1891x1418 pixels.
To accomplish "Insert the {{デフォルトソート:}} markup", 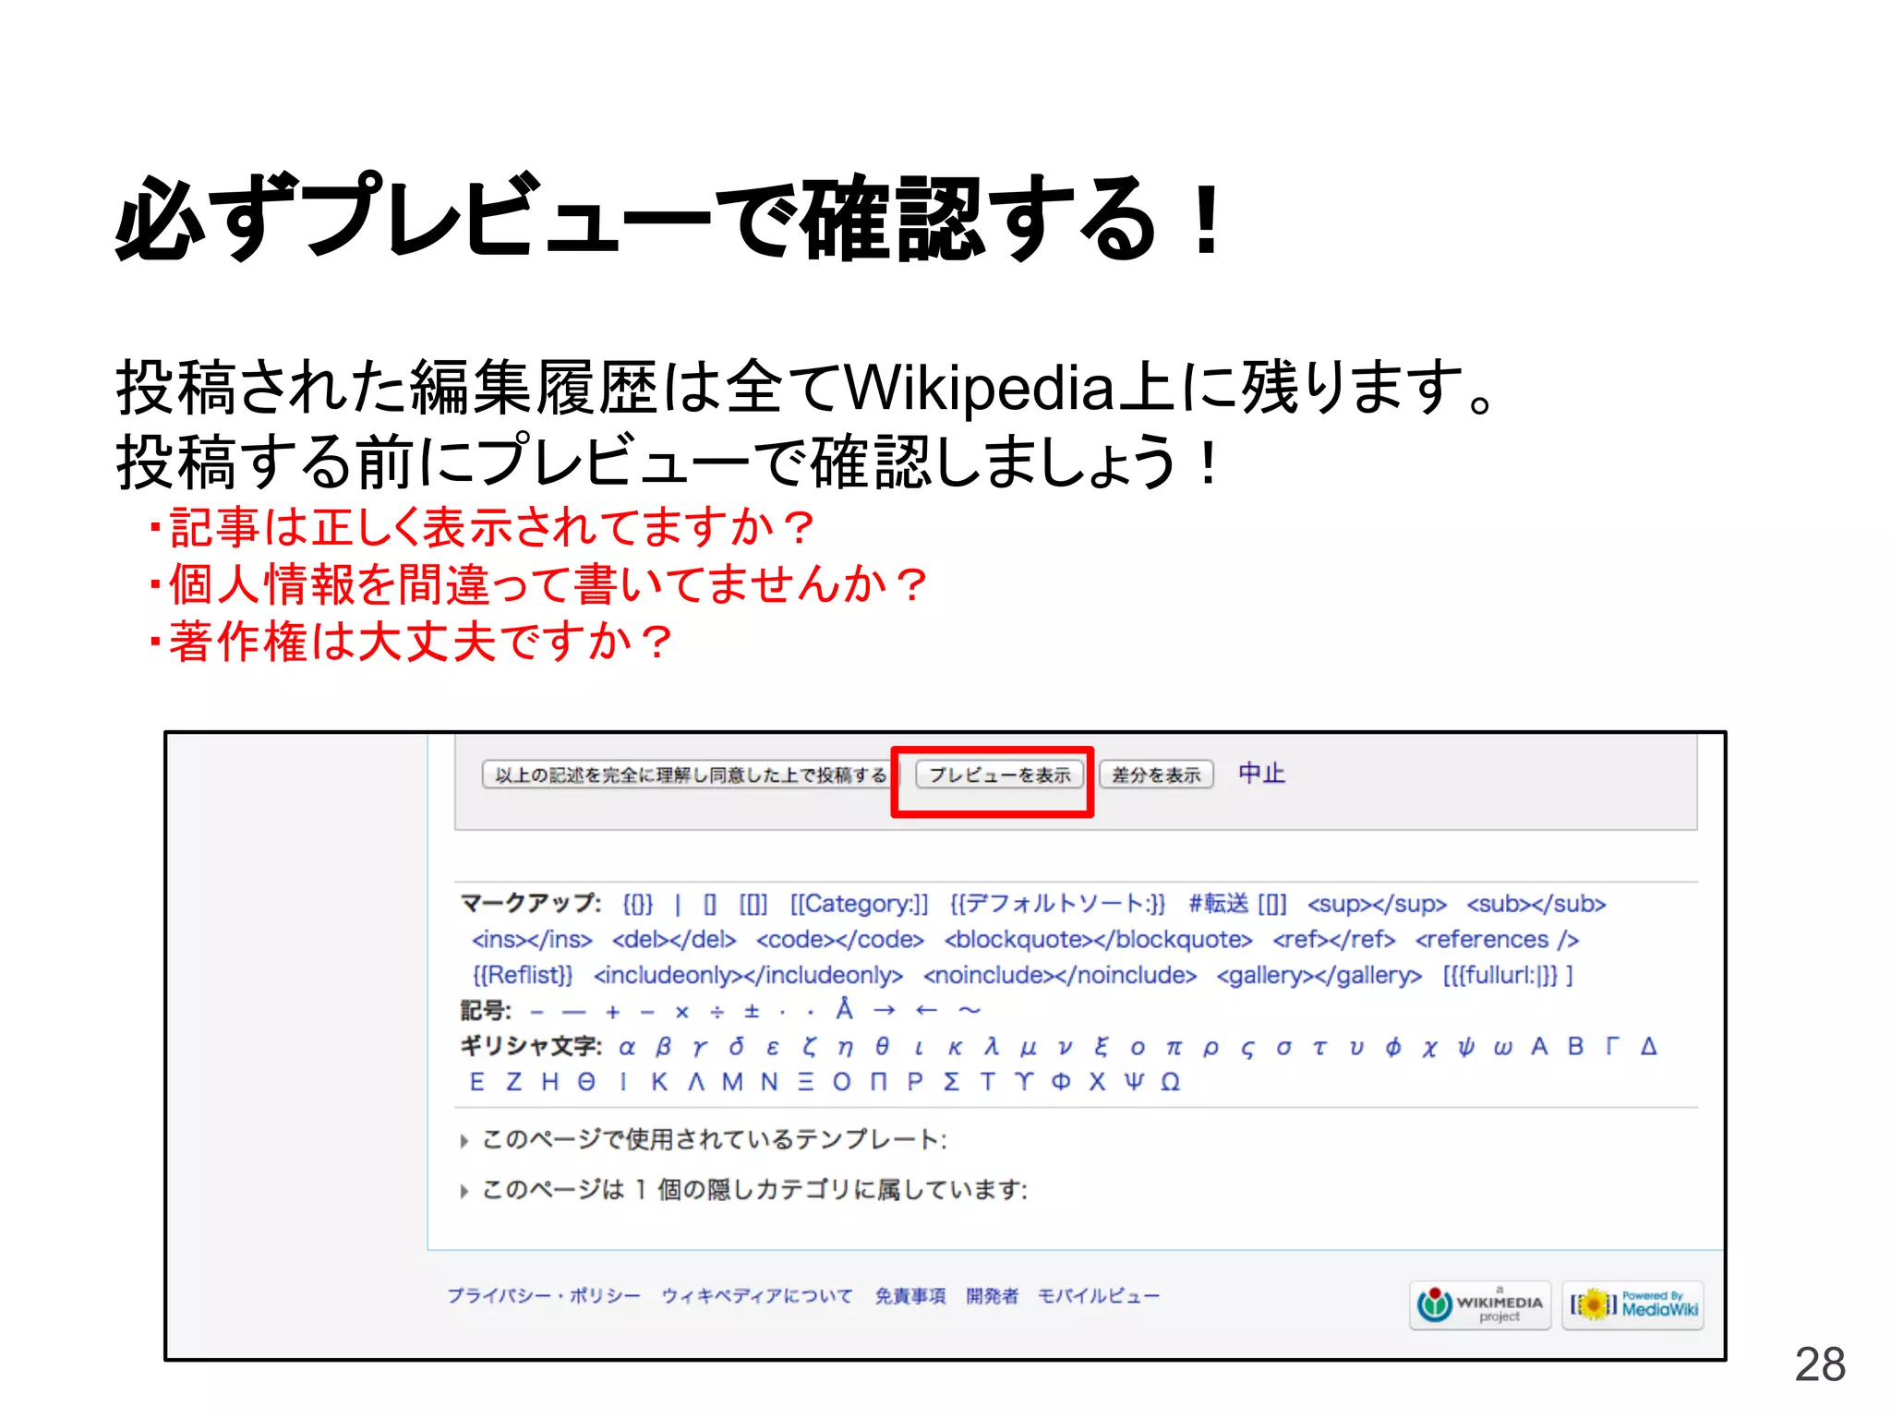I will (1058, 904).
